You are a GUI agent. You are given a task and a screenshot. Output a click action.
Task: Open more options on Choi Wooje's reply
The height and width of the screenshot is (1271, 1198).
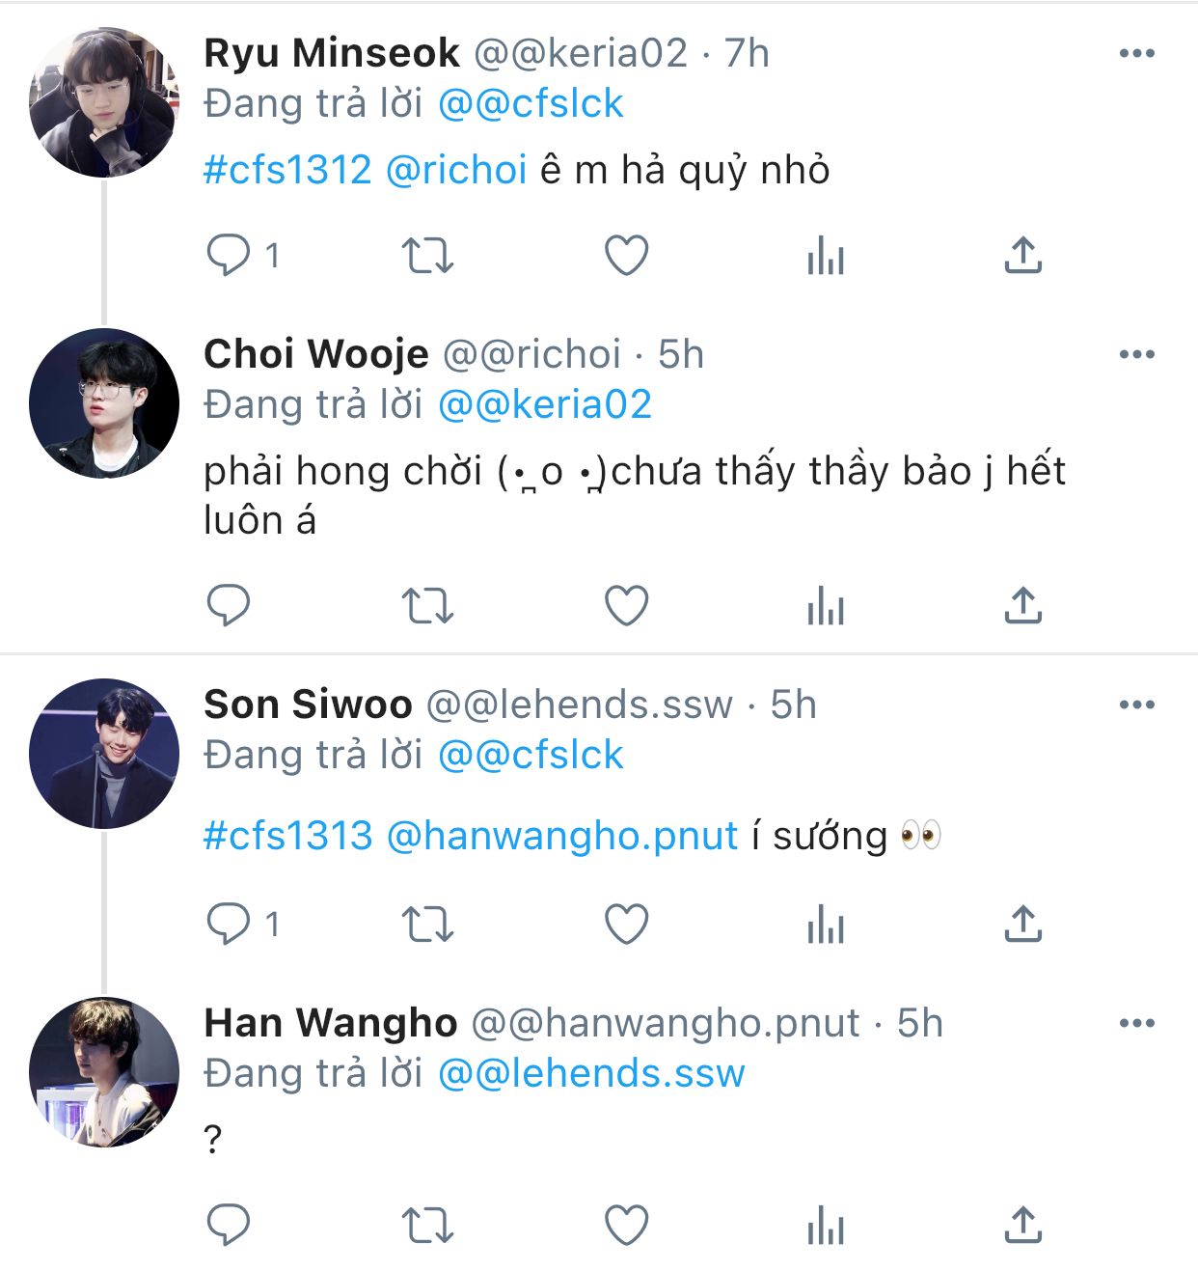click(x=1136, y=355)
